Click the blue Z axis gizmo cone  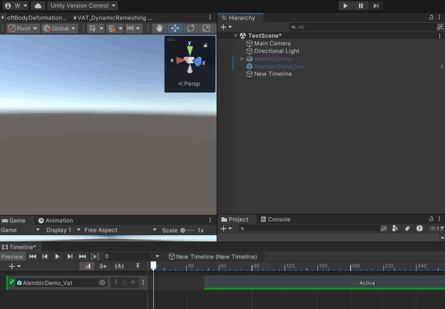(x=198, y=61)
